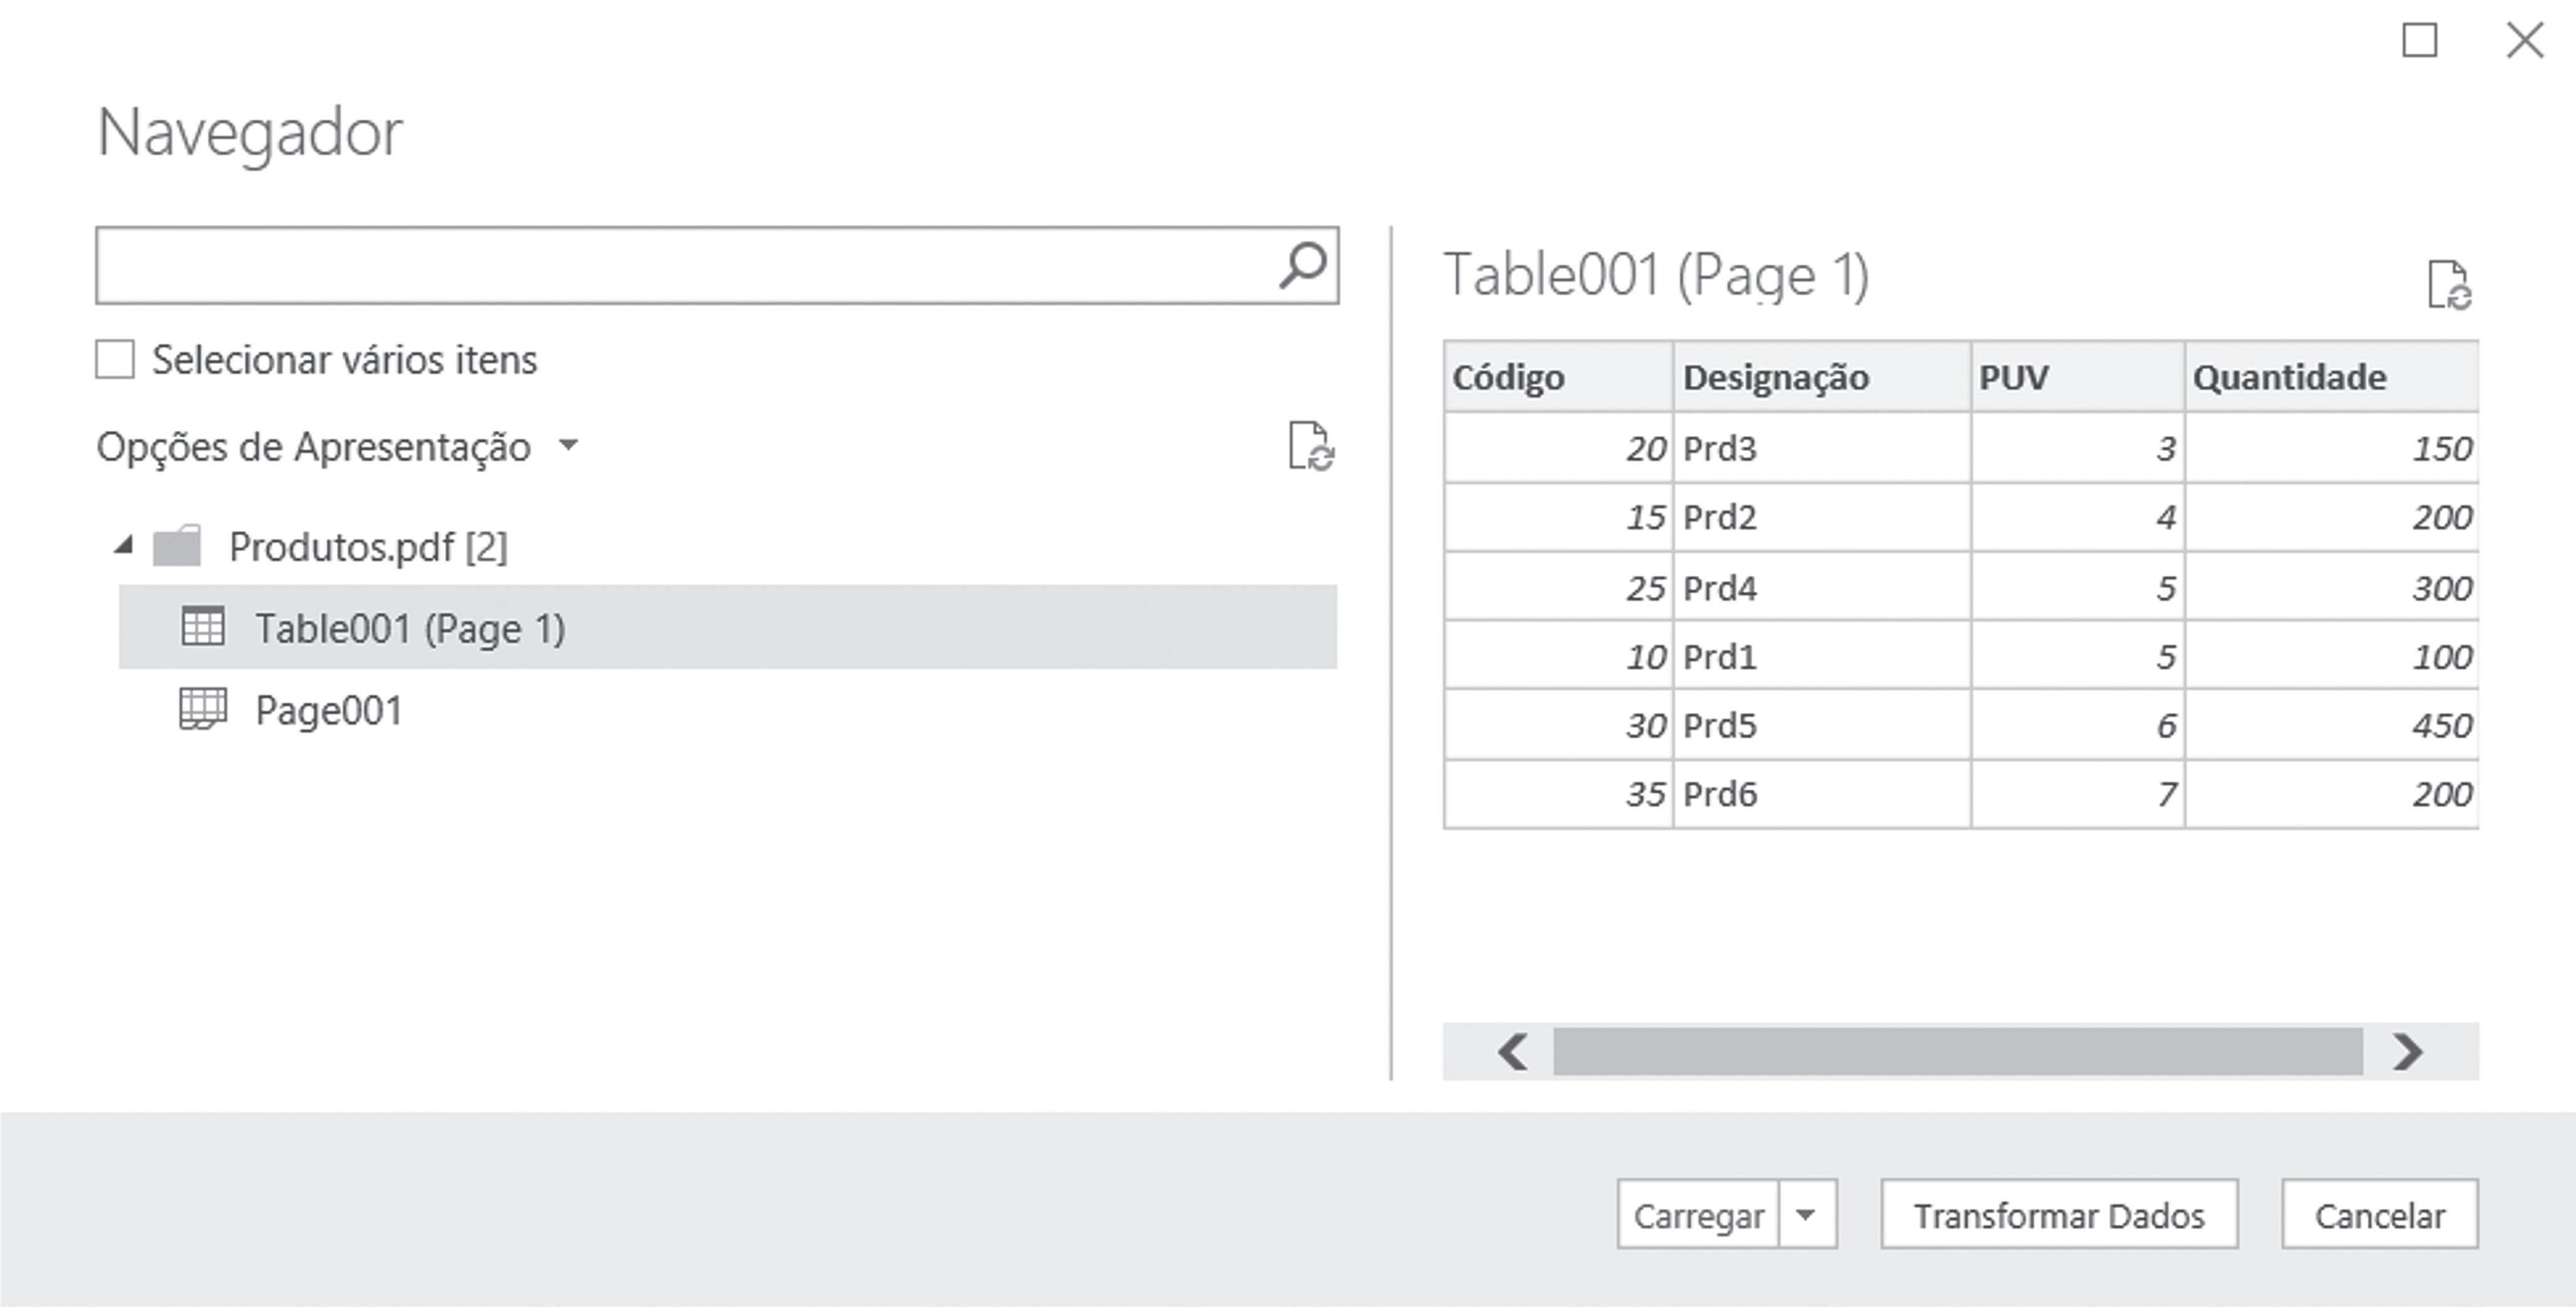Image resolution: width=2576 pixels, height=1307 pixels.
Task: Select Table001 (Page 1) item
Action: [x=410, y=628]
